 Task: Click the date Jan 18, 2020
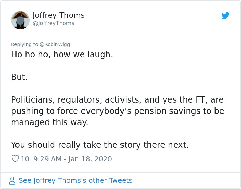[90, 159]
